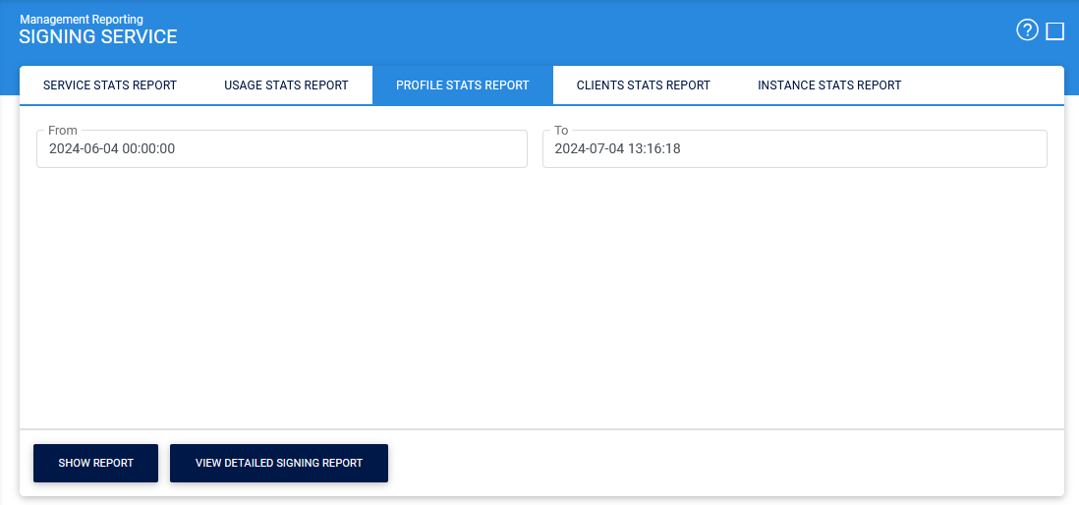Viewport: 1079px width, 505px height.
Task: View the Instance Stats Report tab
Action: pos(828,85)
